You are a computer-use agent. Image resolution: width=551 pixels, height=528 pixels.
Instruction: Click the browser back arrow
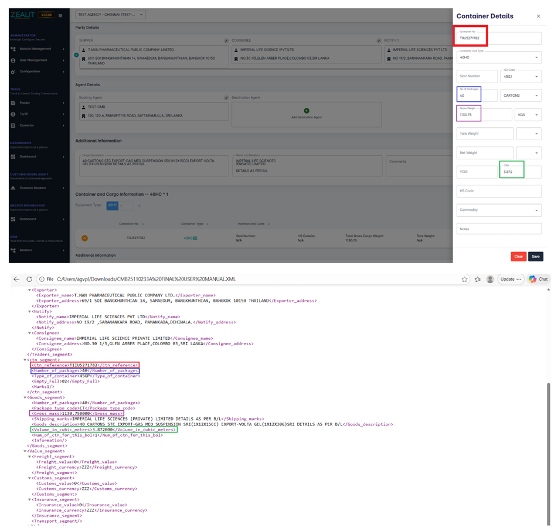16,280
